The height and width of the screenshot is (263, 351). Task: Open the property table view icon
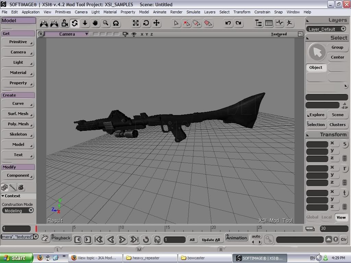(x=269, y=23)
